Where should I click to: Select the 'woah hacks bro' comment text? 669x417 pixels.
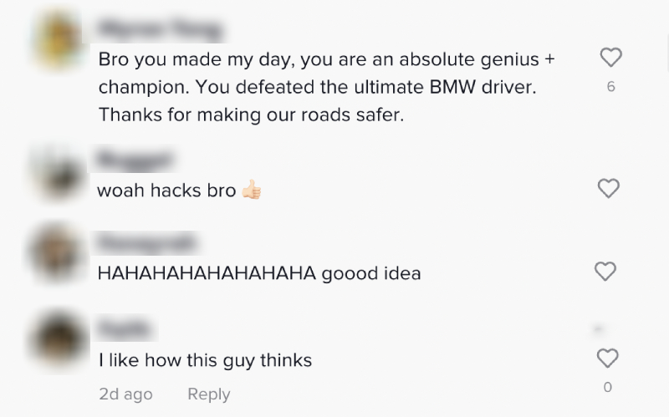click(x=166, y=191)
